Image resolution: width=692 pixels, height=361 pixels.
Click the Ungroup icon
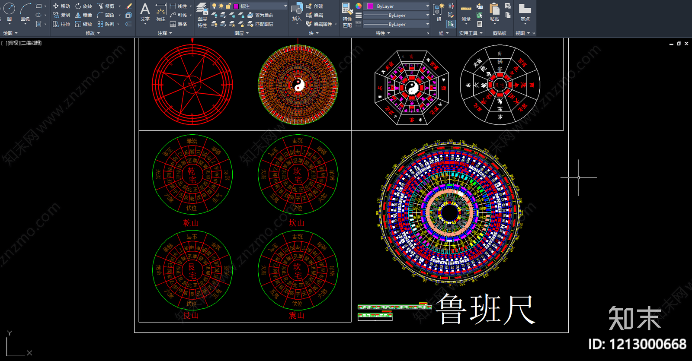coord(451,6)
